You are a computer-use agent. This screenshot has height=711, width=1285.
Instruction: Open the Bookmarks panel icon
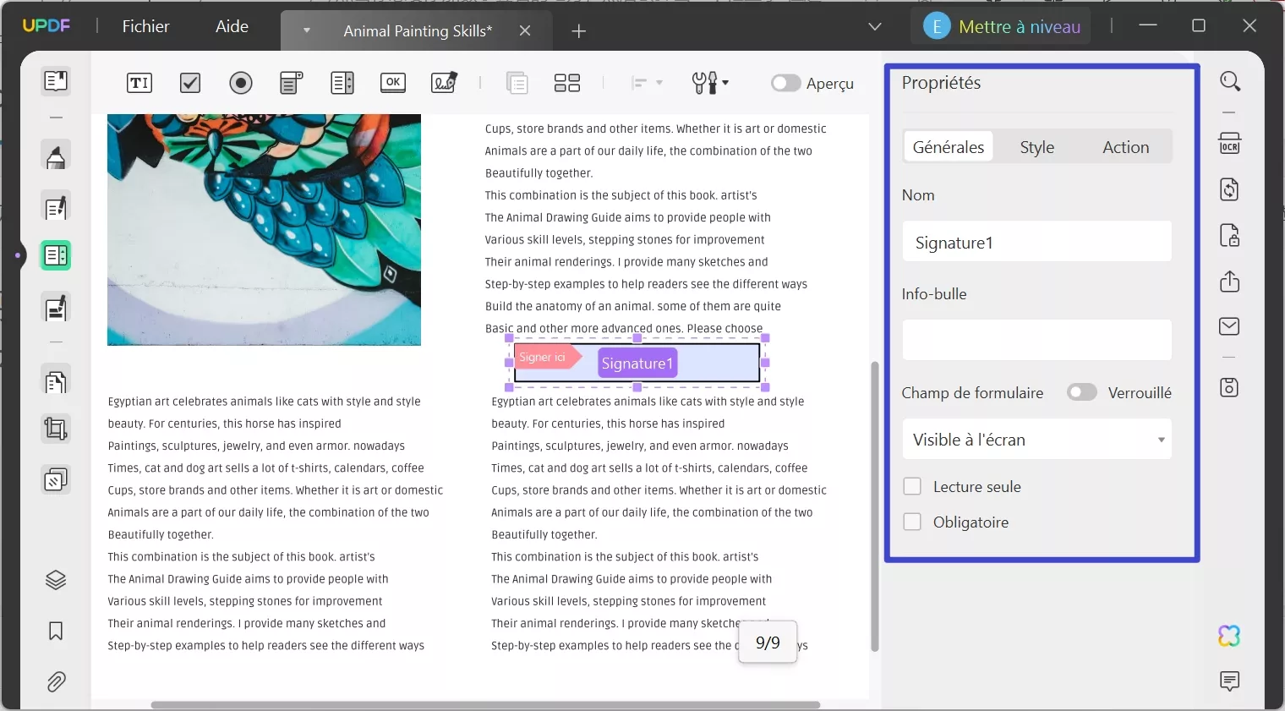click(56, 631)
